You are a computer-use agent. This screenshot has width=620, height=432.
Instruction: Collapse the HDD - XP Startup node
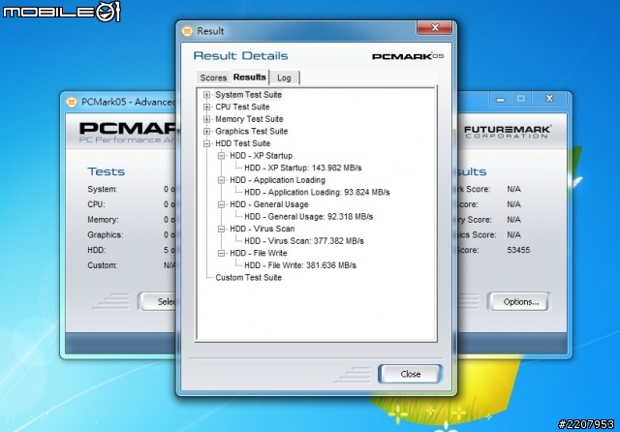pyautogui.click(x=222, y=156)
